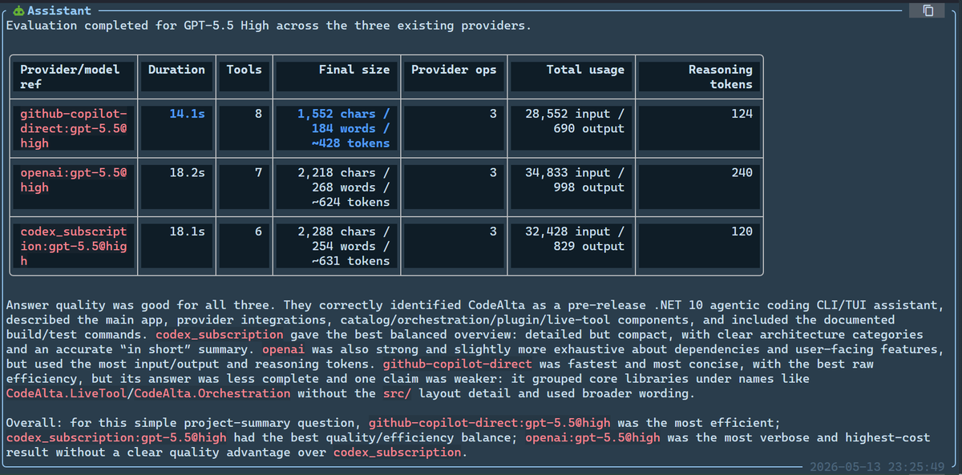Viewport: 962px width, 475px height.
Task: Click the tools count 6
Action: [258, 231]
